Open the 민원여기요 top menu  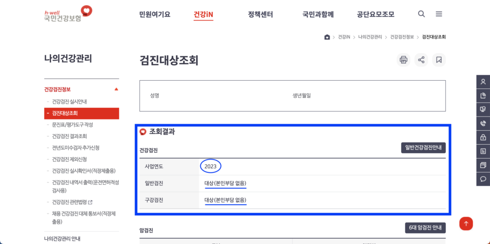[155, 14]
